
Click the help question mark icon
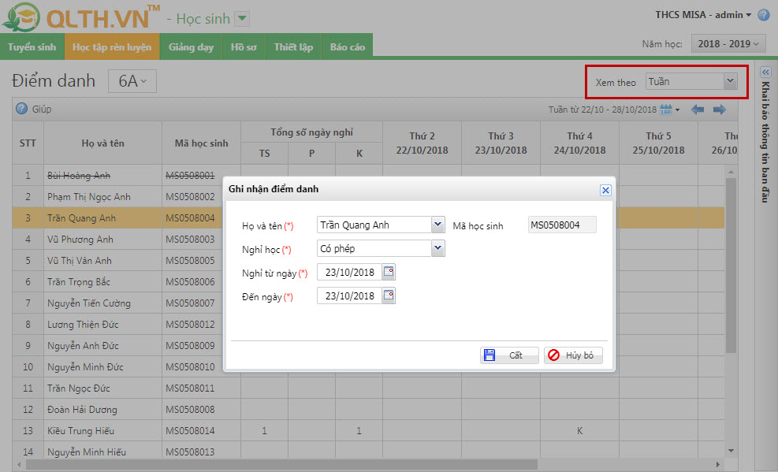[x=763, y=15]
